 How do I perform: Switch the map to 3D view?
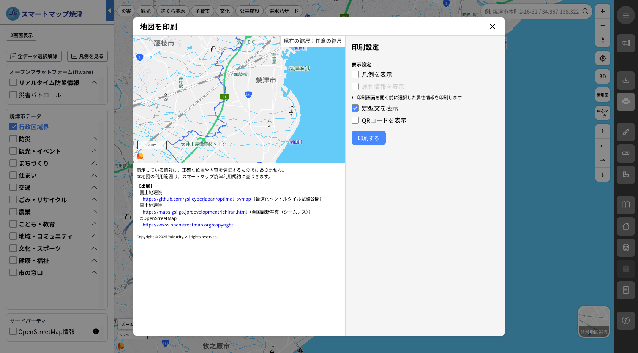pyautogui.click(x=602, y=76)
